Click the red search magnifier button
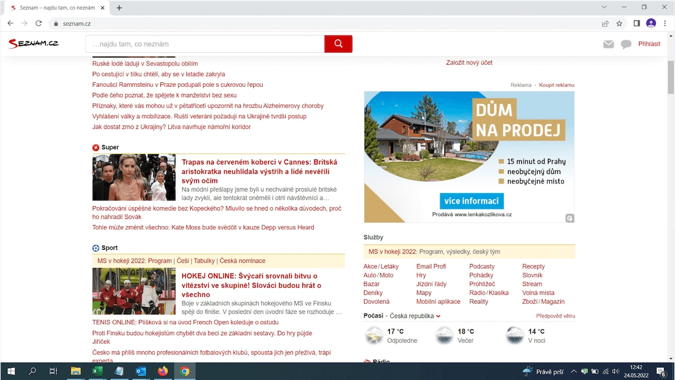675x380 pixels. (x=338, y=44)
